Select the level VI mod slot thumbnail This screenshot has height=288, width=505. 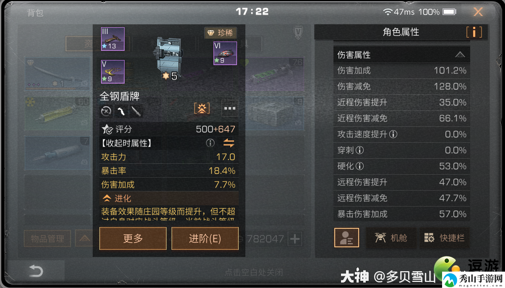(x=225, y=53)
